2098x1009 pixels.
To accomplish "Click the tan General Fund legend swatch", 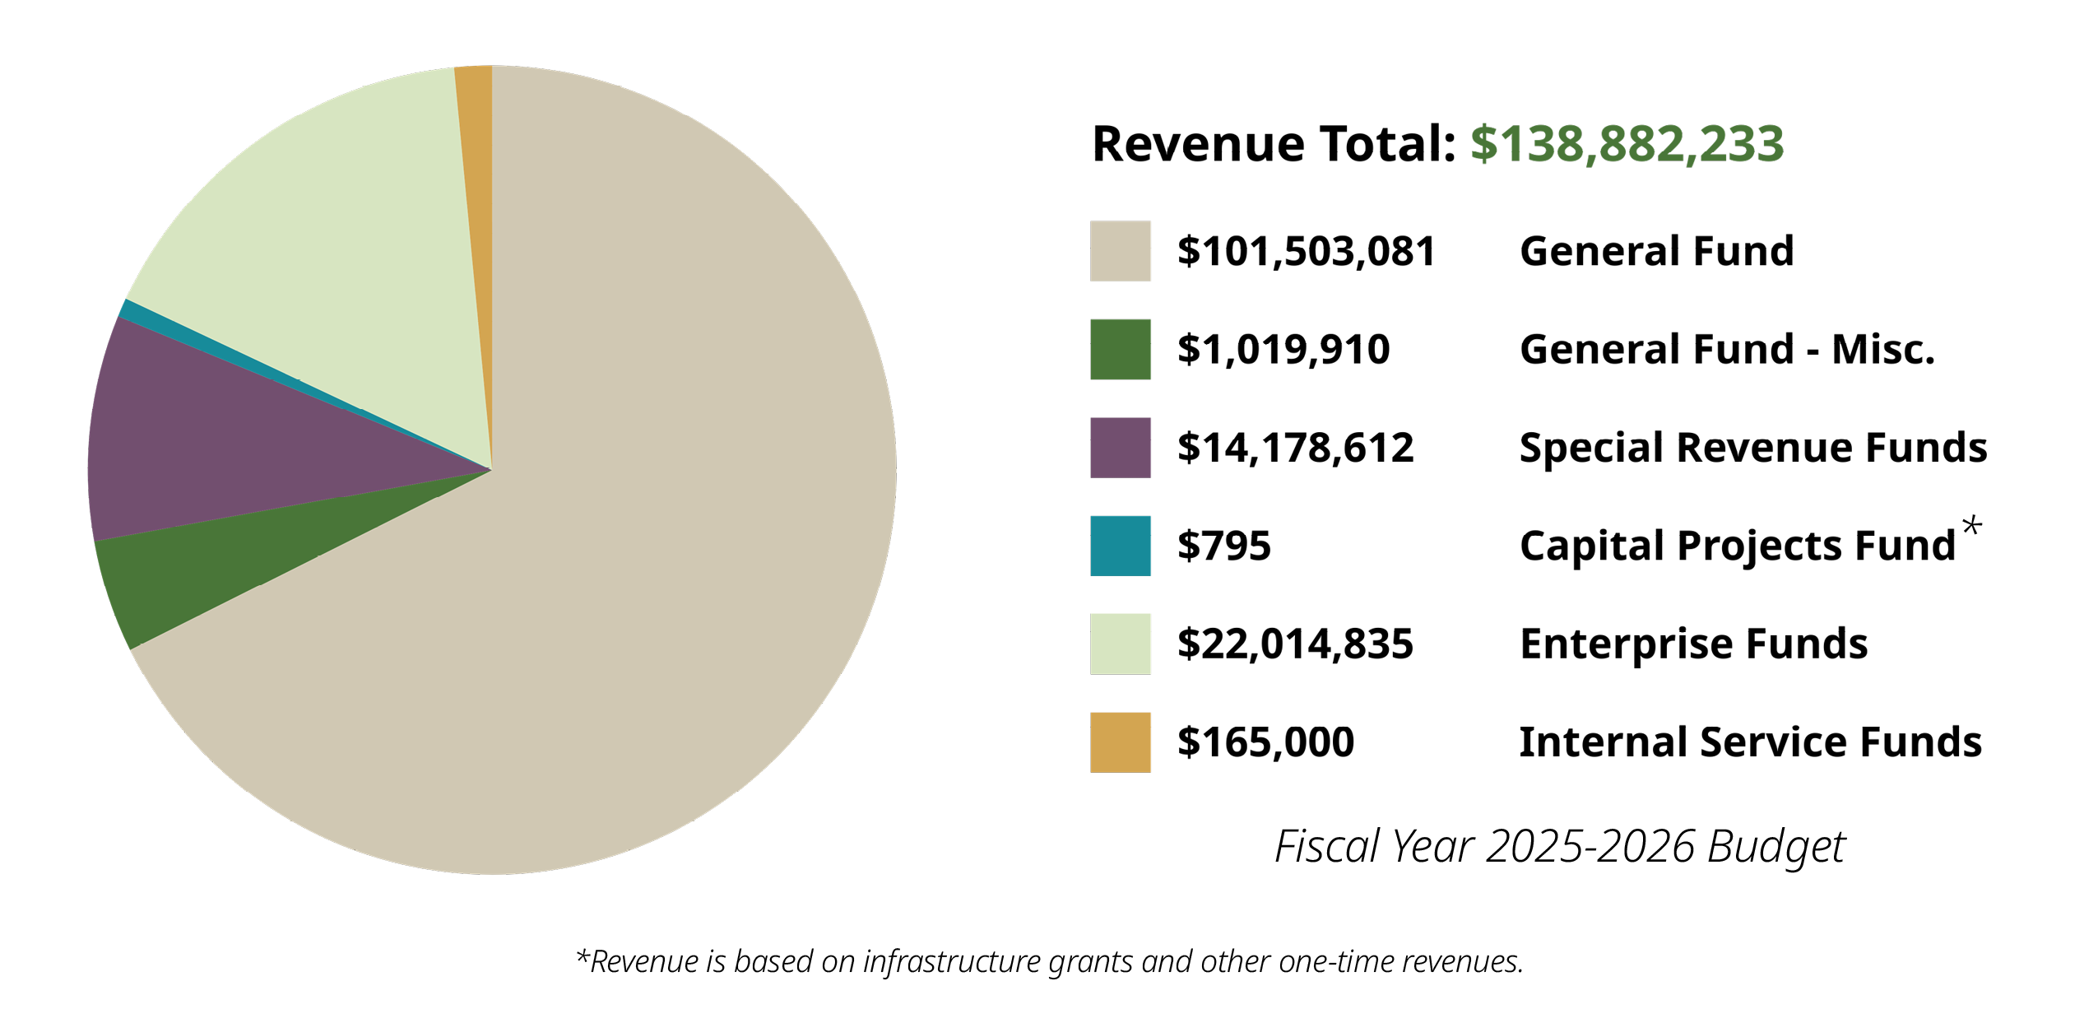I will pos(1119,252).
